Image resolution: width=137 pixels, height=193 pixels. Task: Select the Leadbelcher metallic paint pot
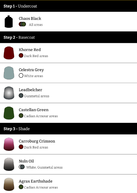coord(9,93)
